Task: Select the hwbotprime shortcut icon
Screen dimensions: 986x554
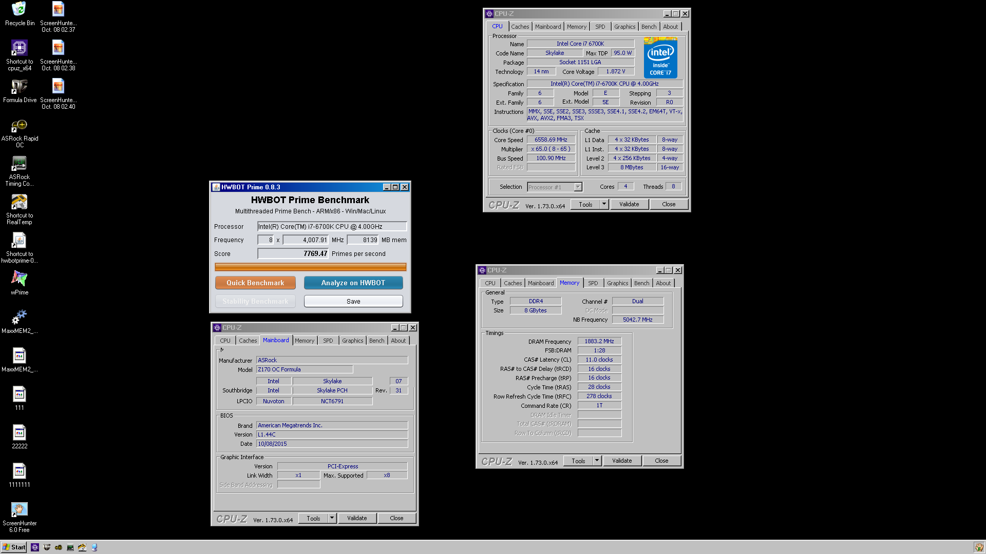Action: [x=20, y=248]
